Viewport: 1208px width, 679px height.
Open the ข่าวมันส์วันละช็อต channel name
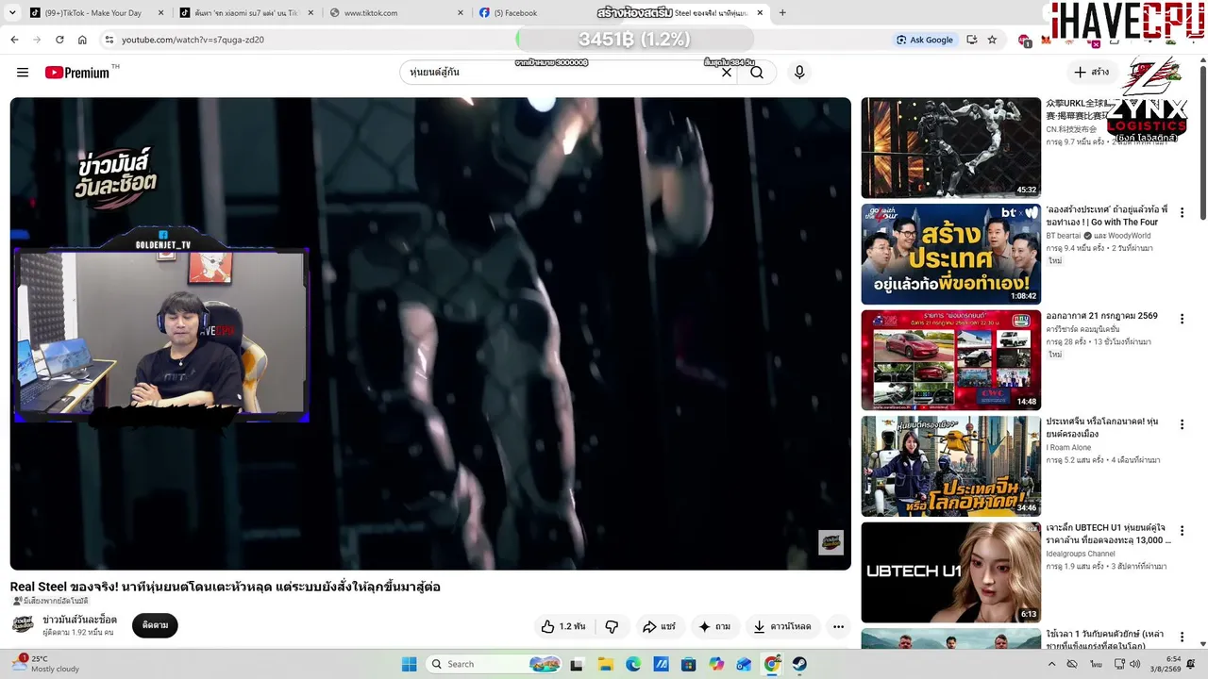pyautogui.click(x=80, y=620)
